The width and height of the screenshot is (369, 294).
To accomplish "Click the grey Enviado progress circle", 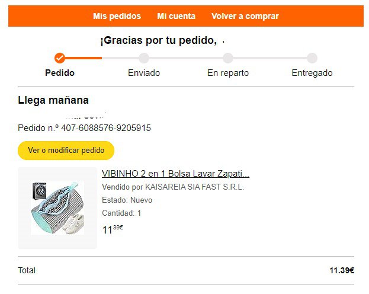I will tap(144, 58).
